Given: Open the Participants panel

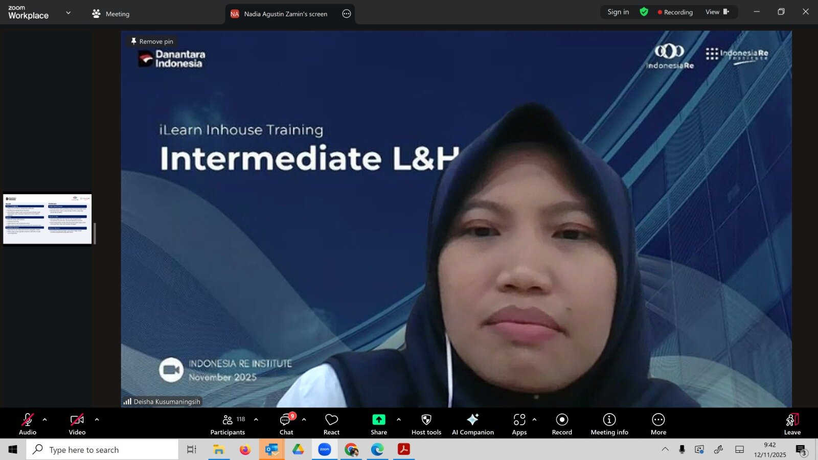Looking at the screenshot, I should pyautogui.click(x=228, y=424).
